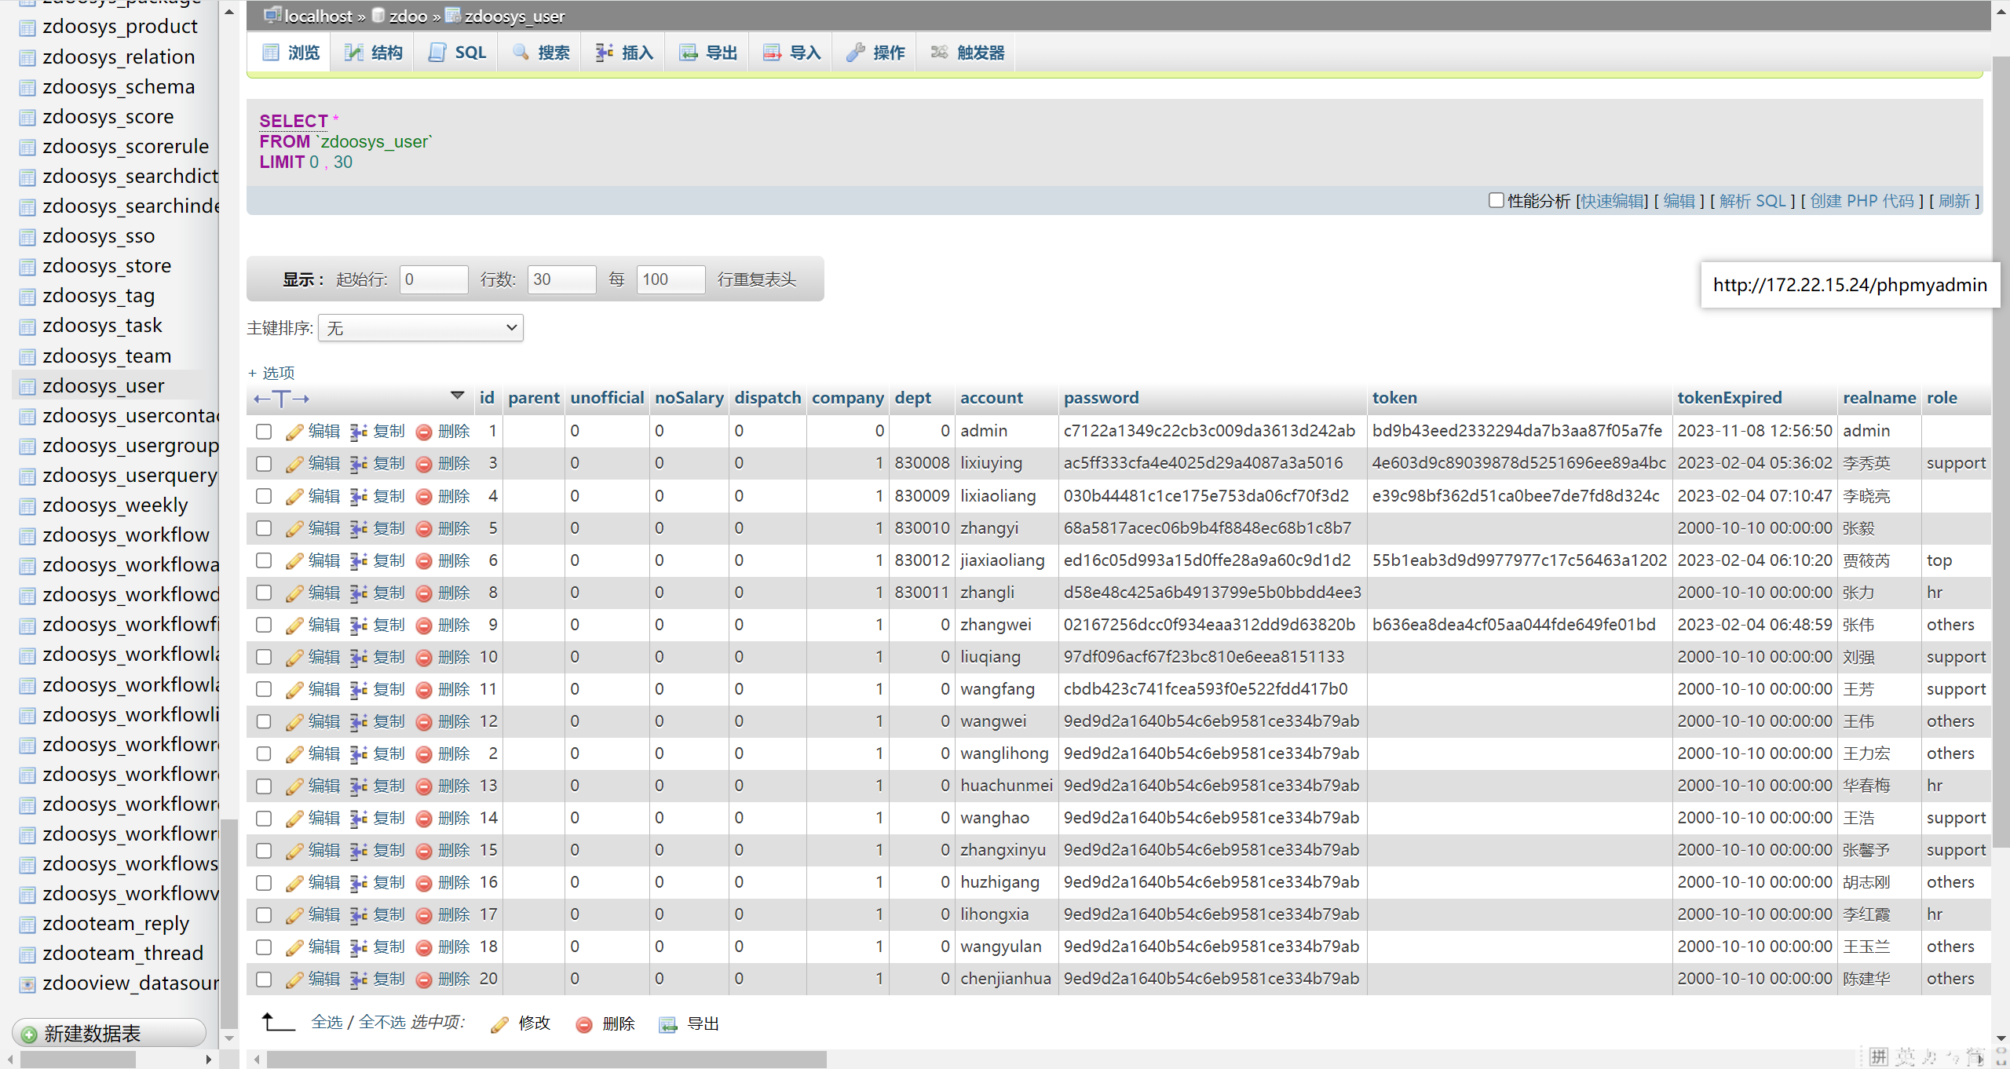
Task: Click the table icon beside zdoosys_user breadcrumb
Action: [453, 15]
